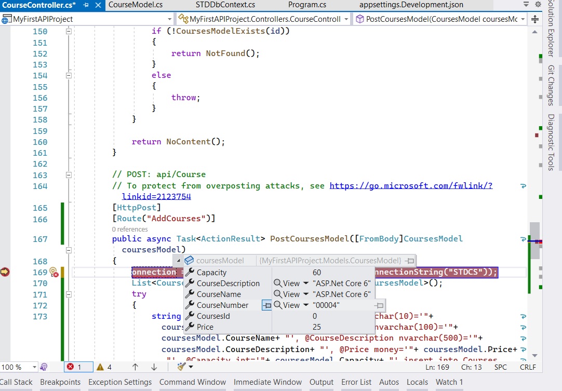The height and width of the screenshot is (391, 562).
Task: Open appsettings.Development.json tab
Action: [411, 5]
